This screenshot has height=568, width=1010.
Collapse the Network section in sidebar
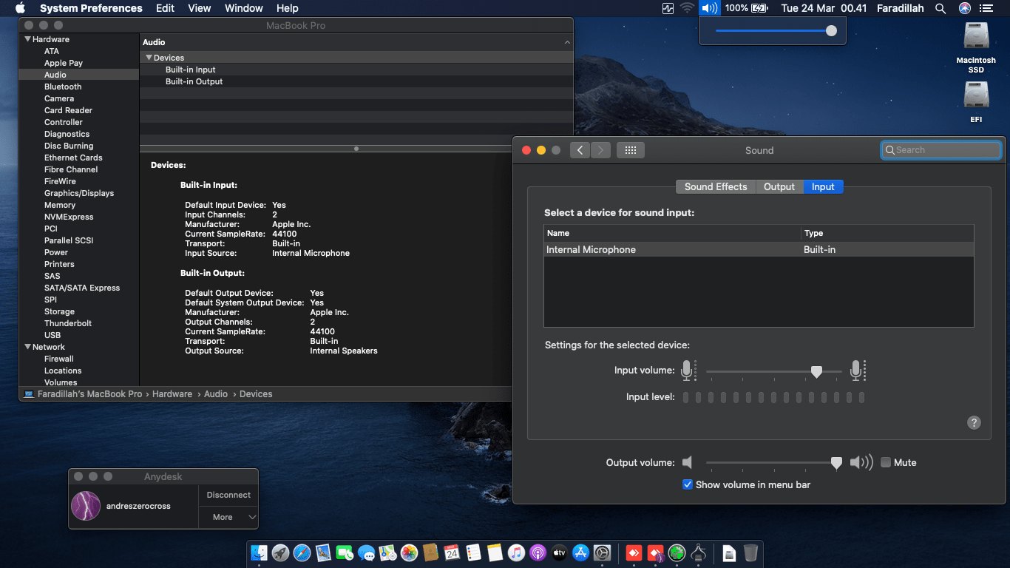(28, 347)
